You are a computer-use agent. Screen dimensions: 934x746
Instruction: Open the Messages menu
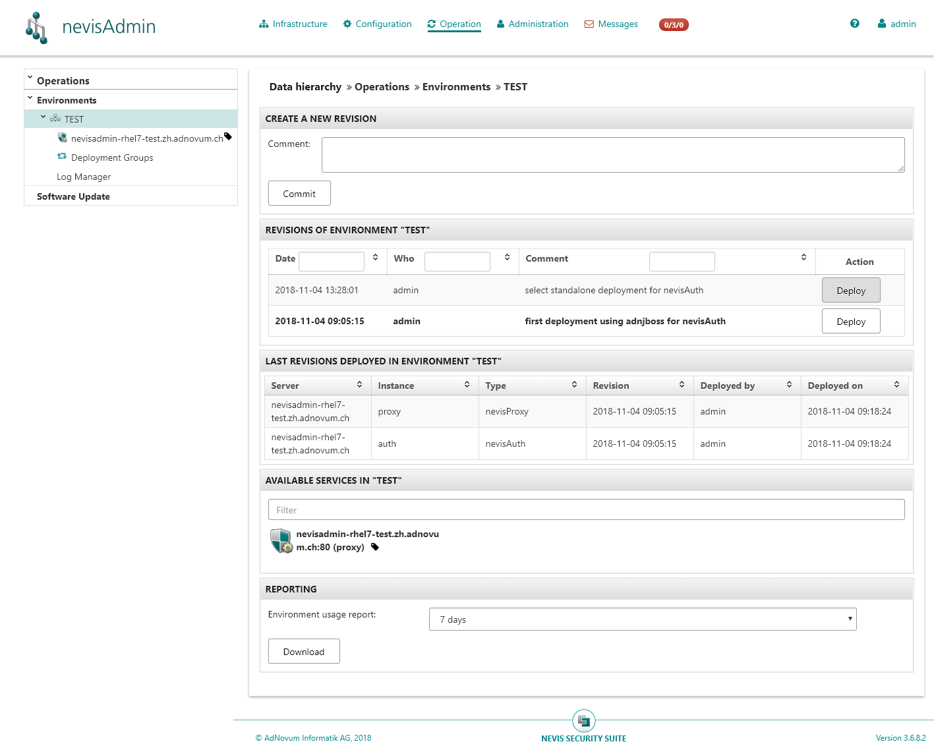pyautogui.click(x=611, y=24)
